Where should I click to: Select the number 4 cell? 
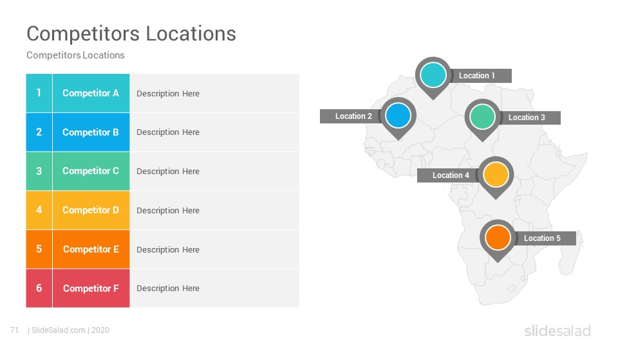(x=39, y=210)
